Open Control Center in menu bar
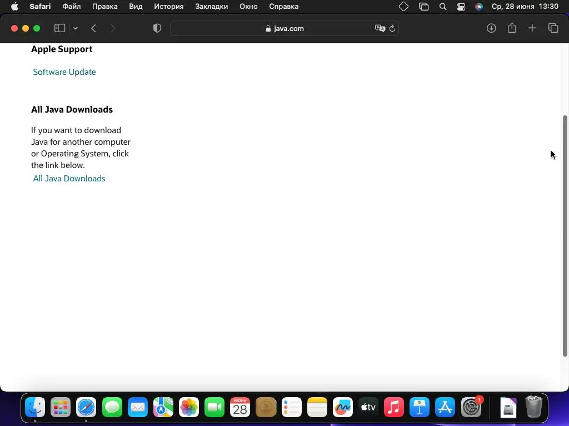This screenshot has height=426, width=569. [461, 7]
